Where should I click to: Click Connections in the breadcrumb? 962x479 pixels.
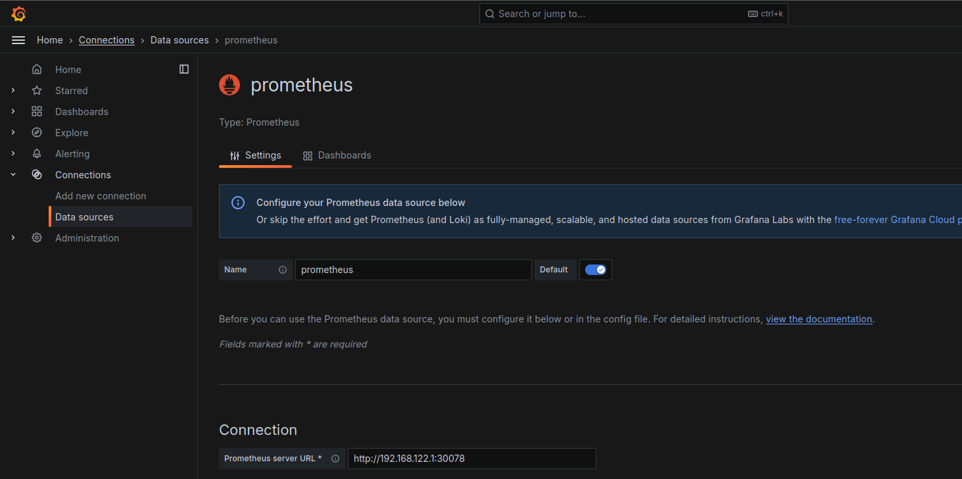tap(107, 40)
